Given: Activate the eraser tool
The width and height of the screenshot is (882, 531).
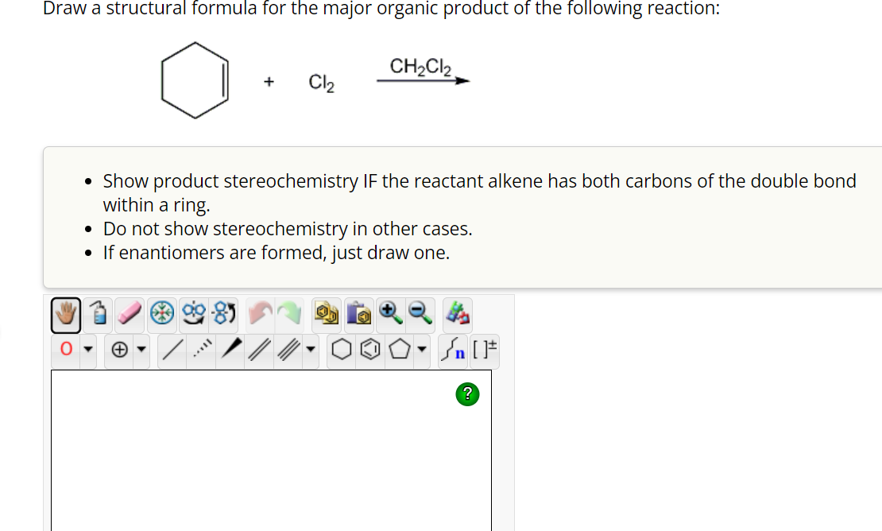Looking at the screenshot, I should point(130,313).
